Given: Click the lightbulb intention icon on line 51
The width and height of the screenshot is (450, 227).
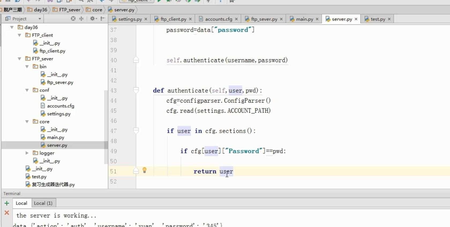Looking at the screenshot, I should coord(144,170).
